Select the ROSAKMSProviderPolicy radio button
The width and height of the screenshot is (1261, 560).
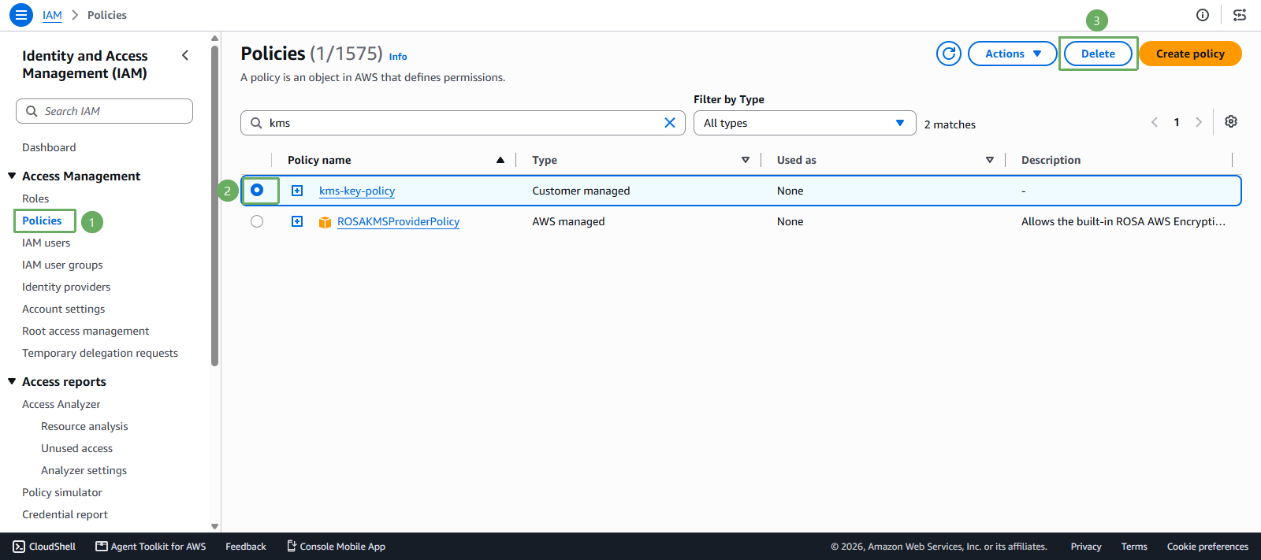coord(257,221)
